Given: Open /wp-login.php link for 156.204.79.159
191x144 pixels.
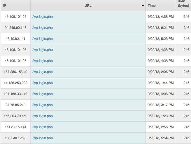Looking at the screenshot, I should [42, 116].
